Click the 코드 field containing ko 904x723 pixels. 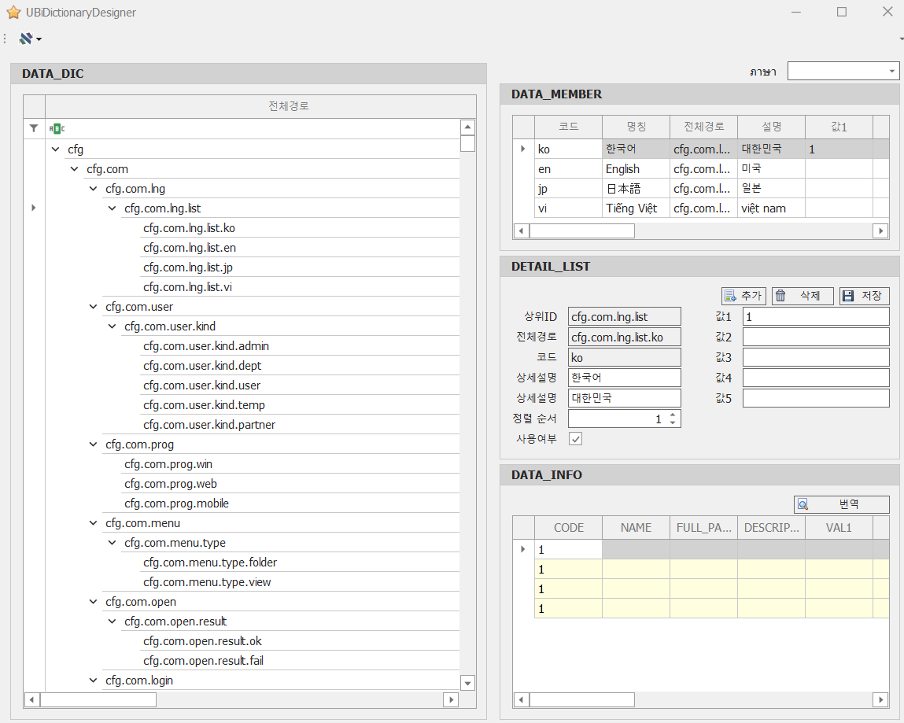tap(625, 357)
